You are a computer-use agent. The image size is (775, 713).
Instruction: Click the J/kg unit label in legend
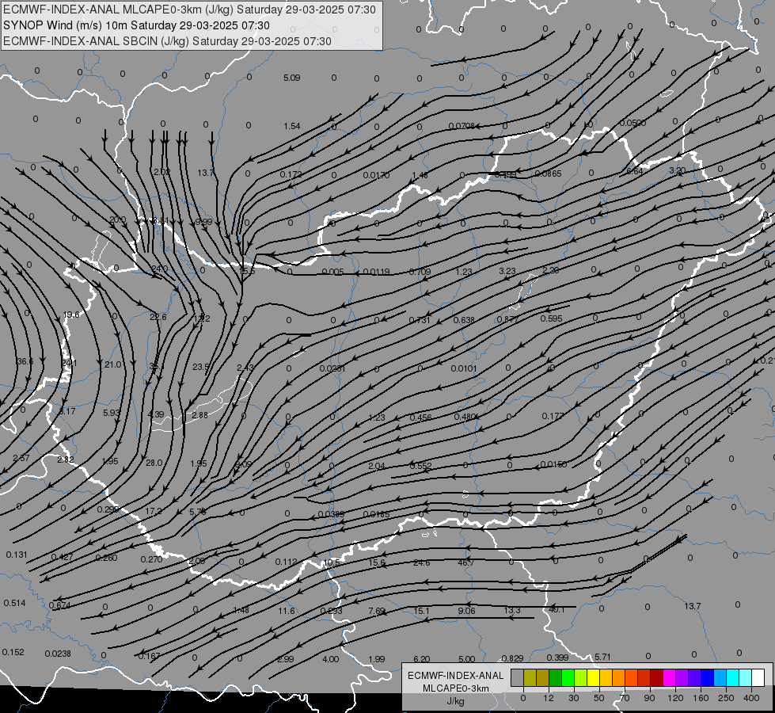455,701
